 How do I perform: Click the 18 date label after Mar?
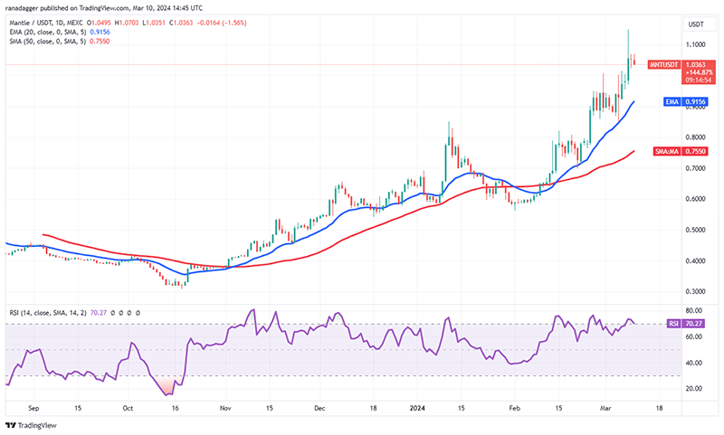click(x=660, y=408)
